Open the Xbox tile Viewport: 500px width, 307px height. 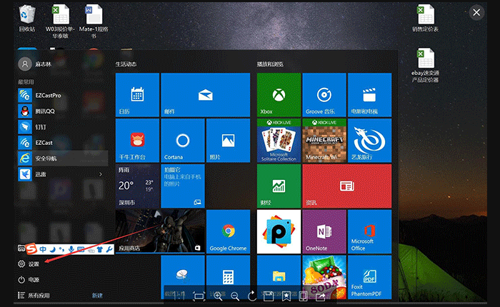(279, 95)
